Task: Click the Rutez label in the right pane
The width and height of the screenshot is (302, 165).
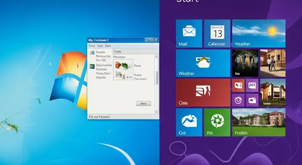Action: coord(138,75)
